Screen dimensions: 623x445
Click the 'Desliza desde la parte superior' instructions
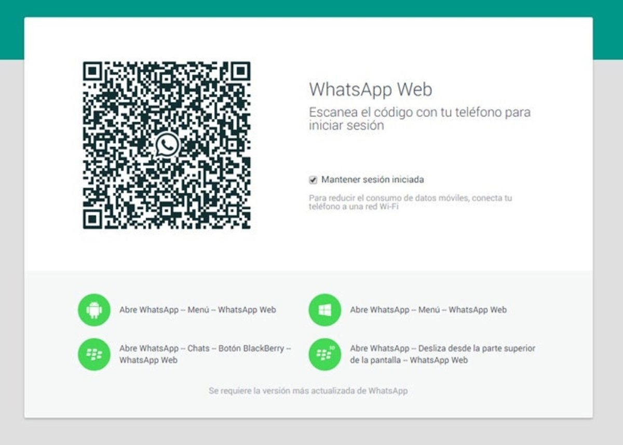click(x=442, y=354)
